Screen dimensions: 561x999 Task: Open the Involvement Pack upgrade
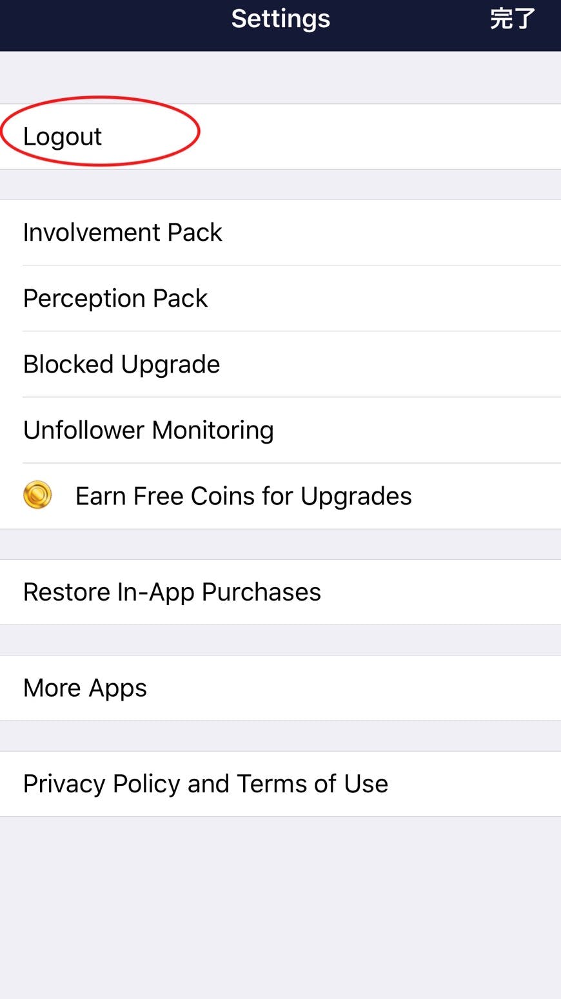point(123,232)
